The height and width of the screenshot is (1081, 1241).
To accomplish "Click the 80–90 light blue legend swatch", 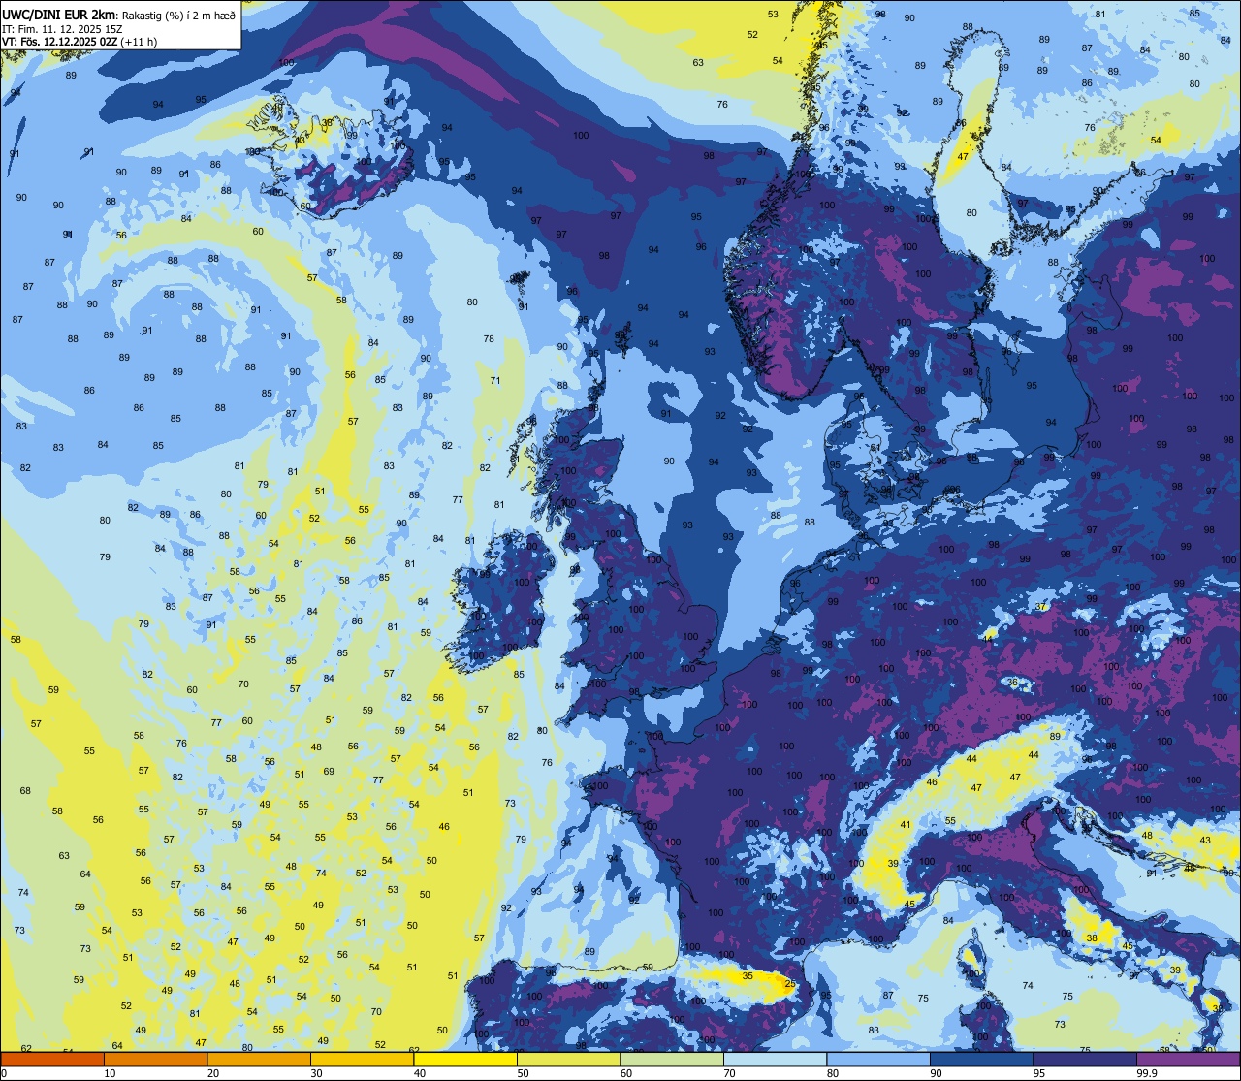I will (878, 1059).
